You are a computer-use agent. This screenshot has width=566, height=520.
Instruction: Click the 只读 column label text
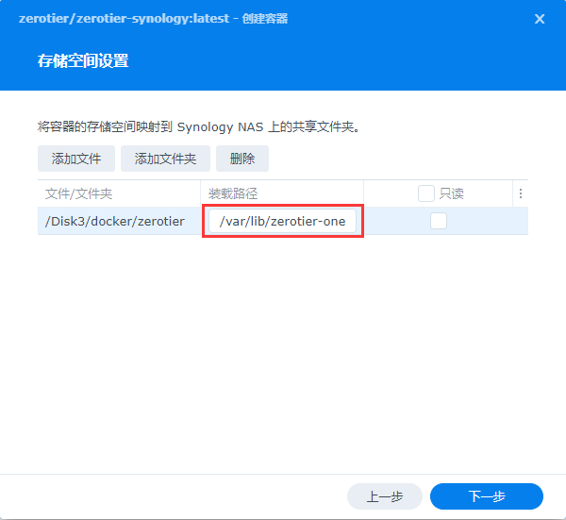click(452, 193)
